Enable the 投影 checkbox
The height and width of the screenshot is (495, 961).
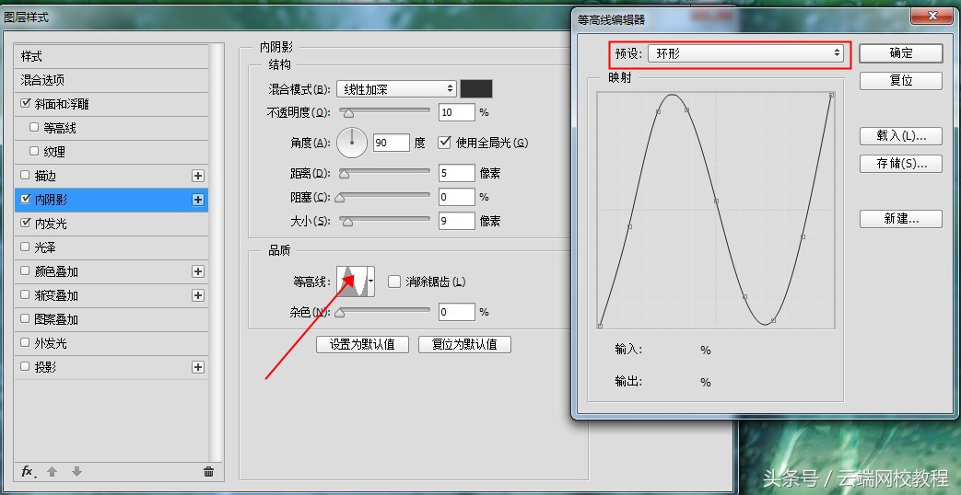click(x=25, y=366)
